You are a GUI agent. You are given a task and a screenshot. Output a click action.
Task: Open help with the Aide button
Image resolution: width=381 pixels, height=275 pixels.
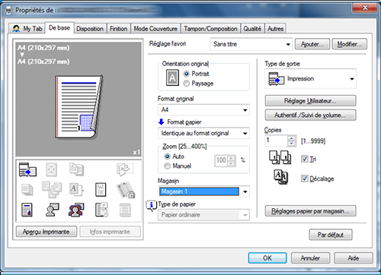coord(354,258)
